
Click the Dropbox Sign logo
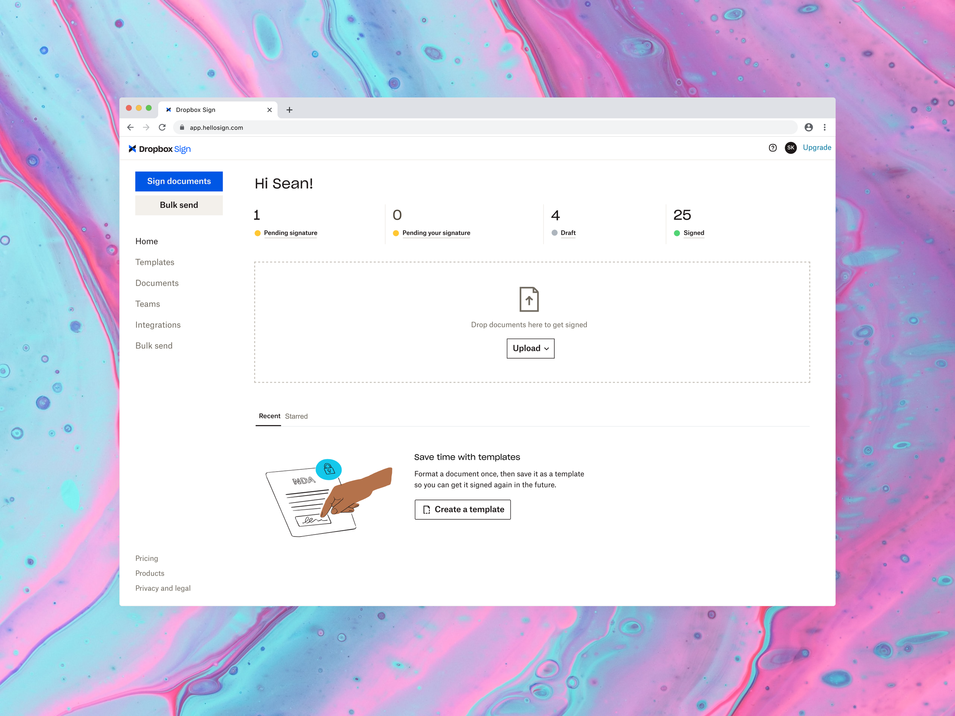coord(160,149)
